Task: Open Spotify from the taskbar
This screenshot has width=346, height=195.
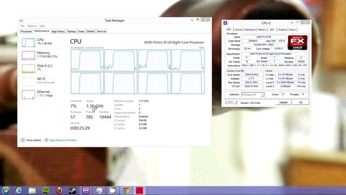Action: point(45,190)
